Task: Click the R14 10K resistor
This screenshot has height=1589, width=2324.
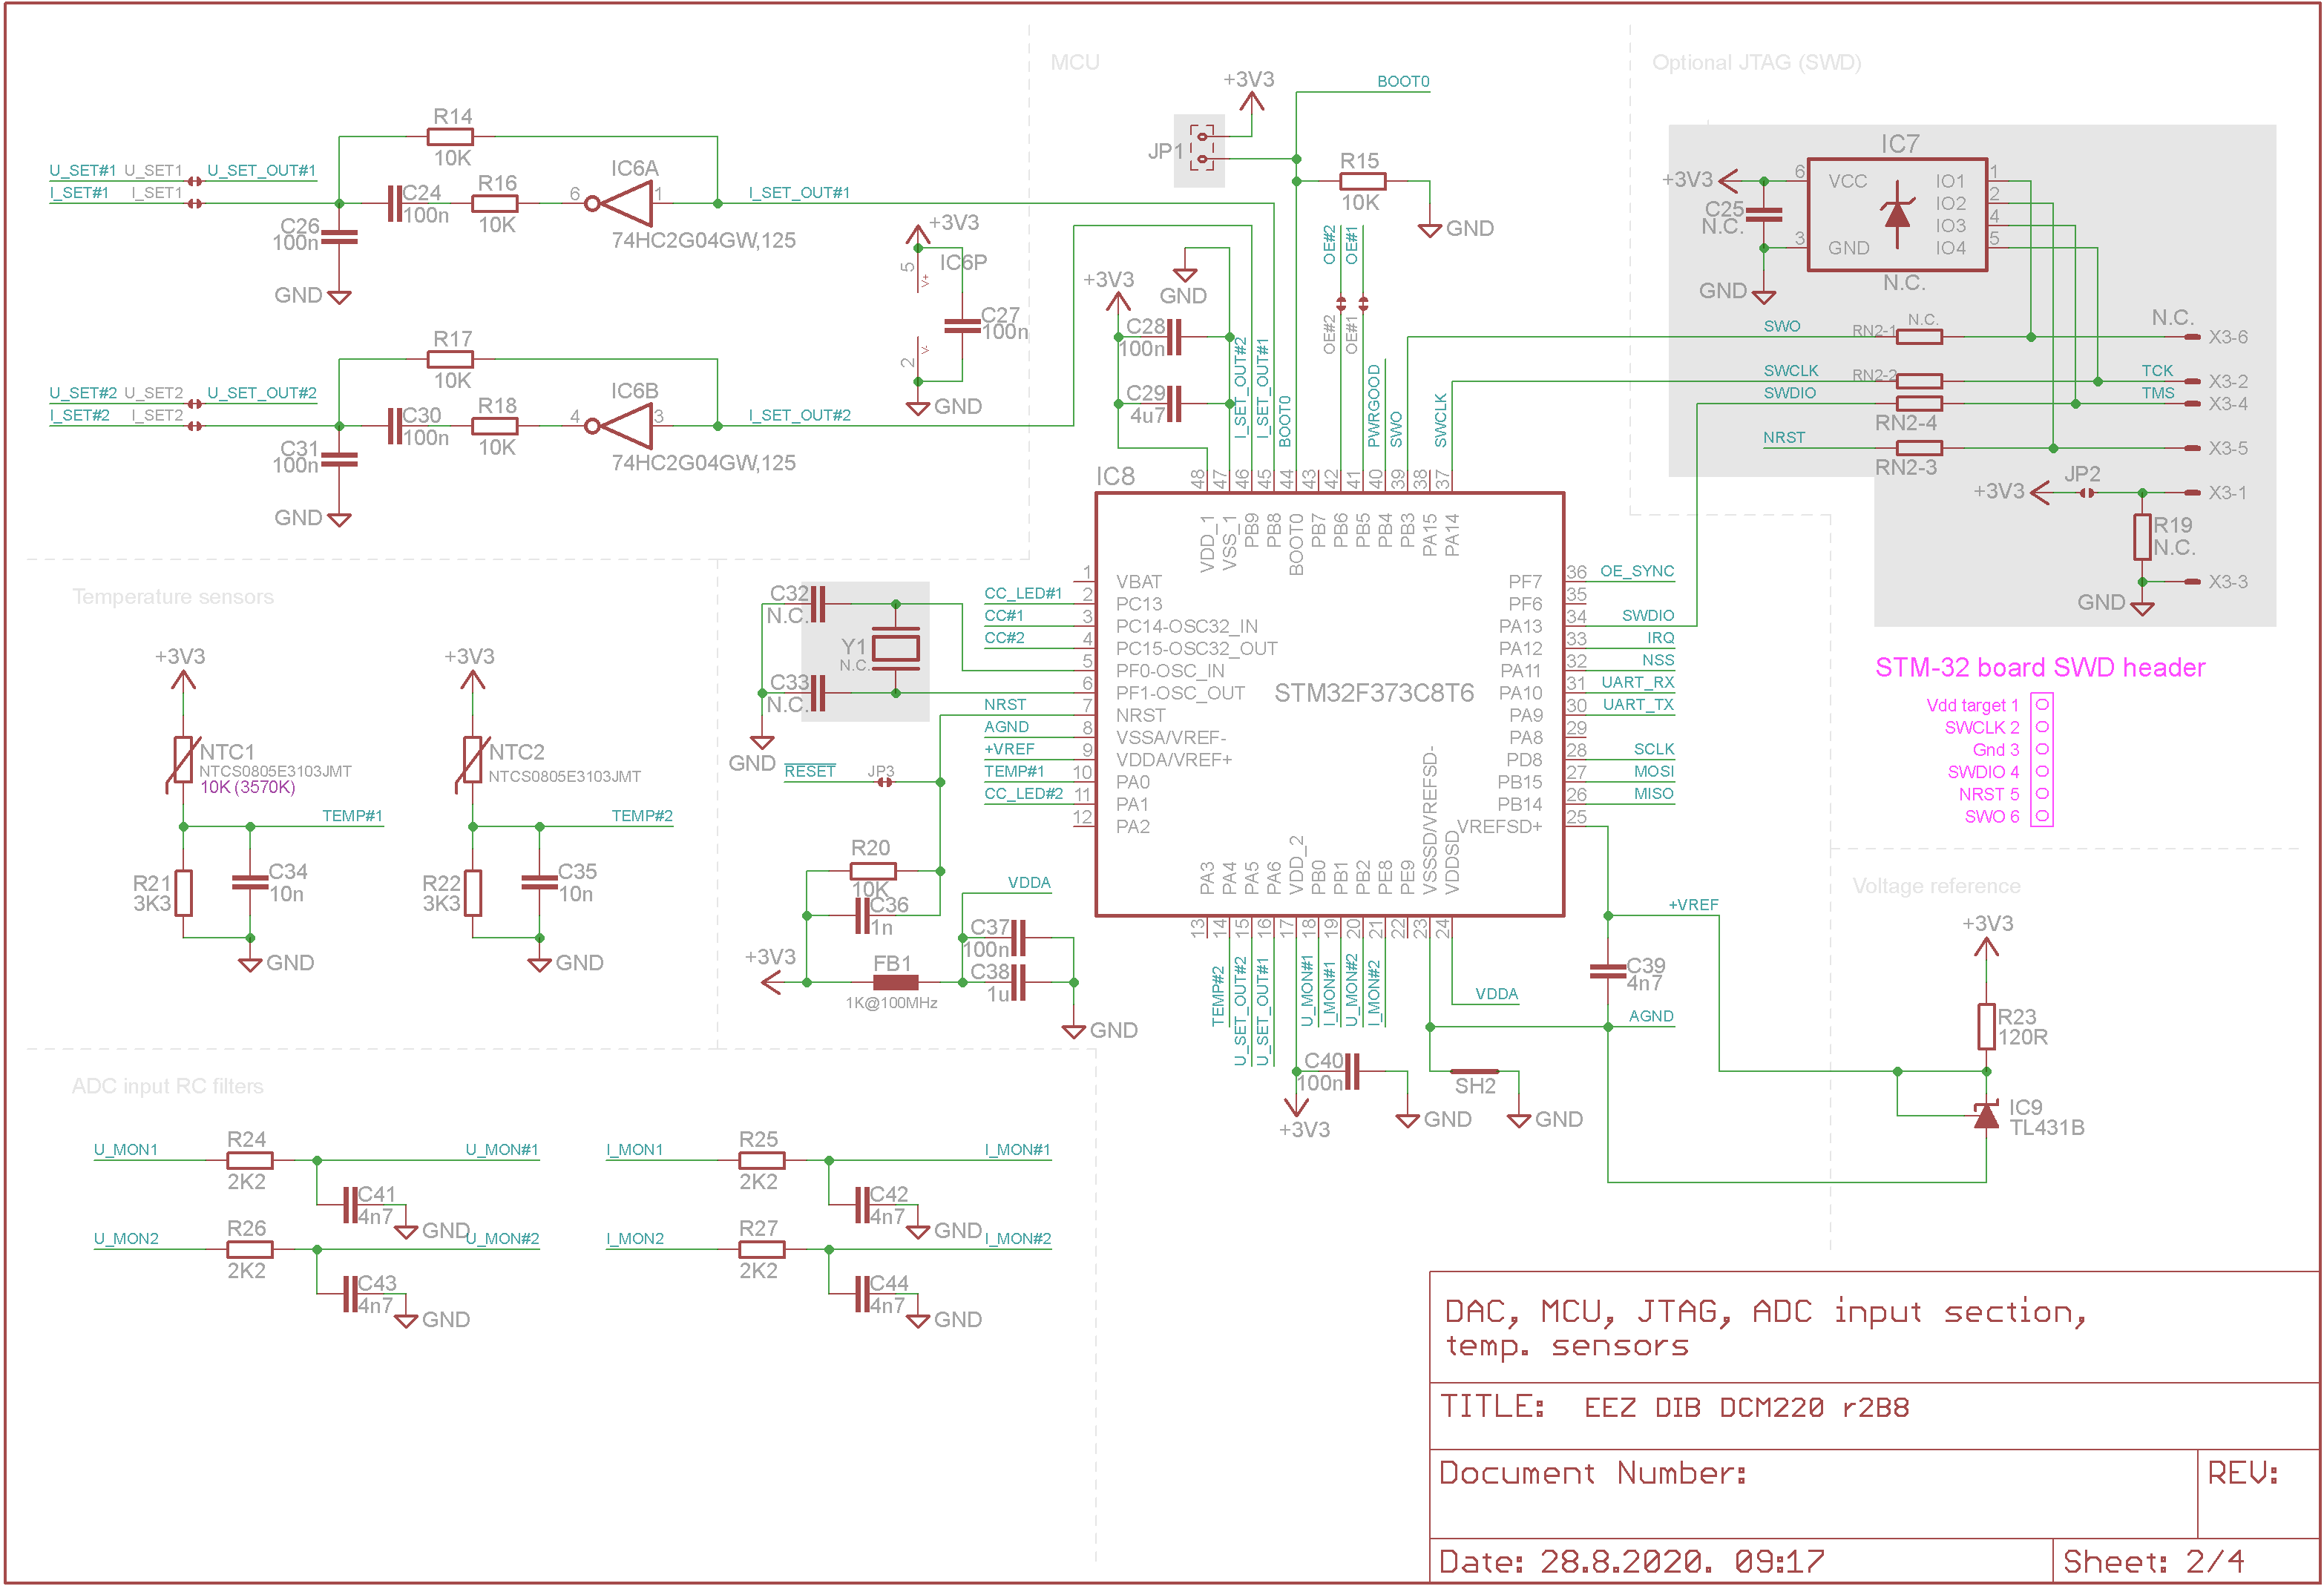Action: 452,137
